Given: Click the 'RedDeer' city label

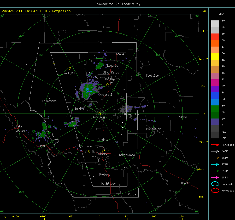Looking at the screenshot, I should [x=111, y=79].
